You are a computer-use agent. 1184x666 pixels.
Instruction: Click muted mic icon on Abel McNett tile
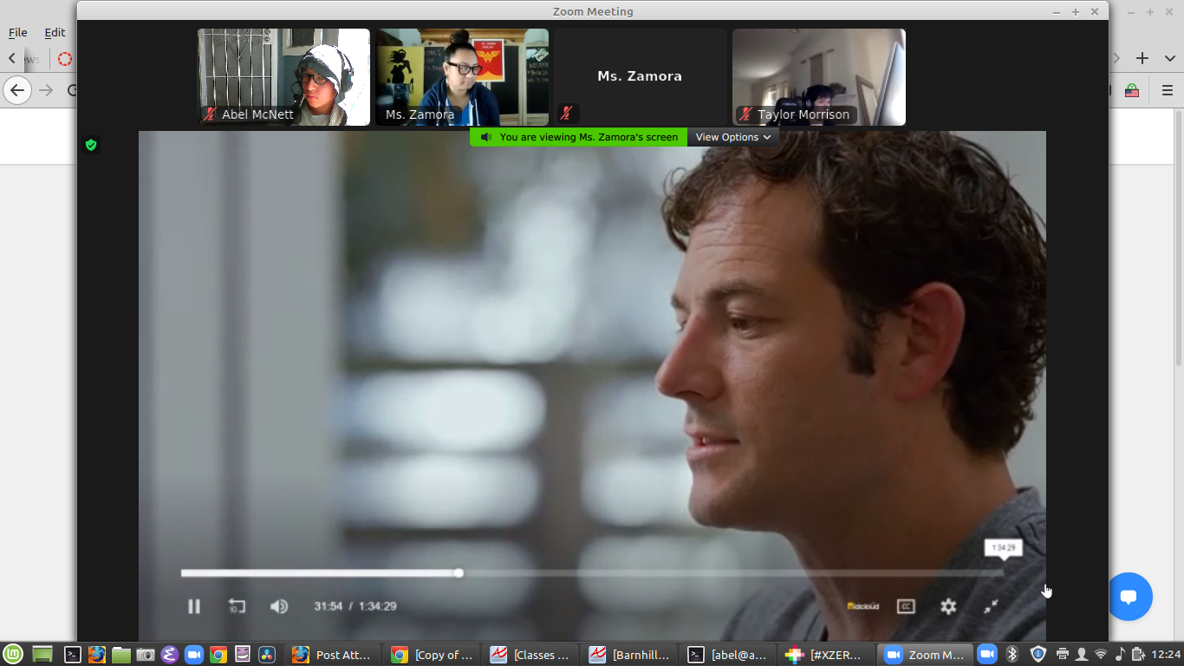point(210,114)
